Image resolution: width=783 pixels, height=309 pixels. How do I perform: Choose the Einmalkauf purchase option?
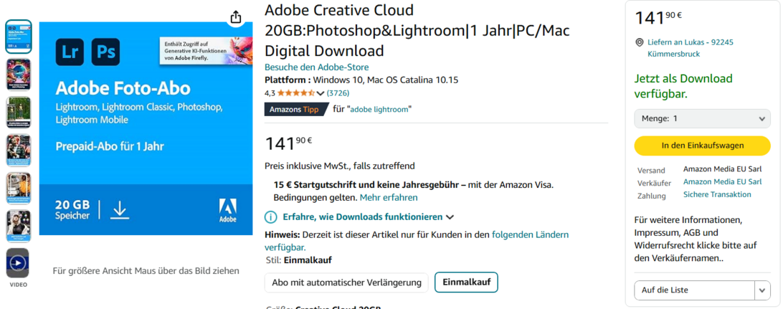[466, 282]
